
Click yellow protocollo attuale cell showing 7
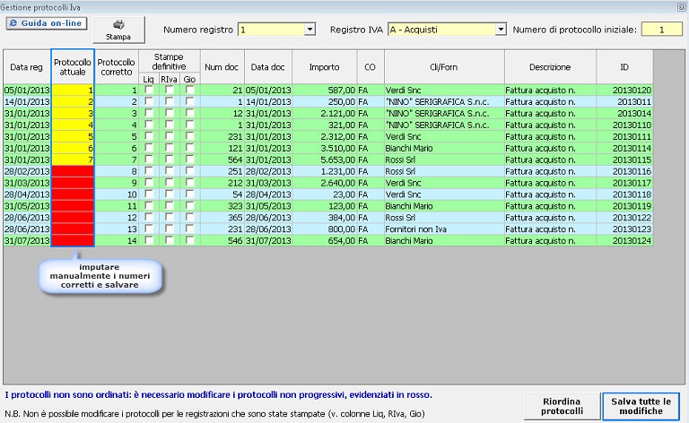[73, 160]
